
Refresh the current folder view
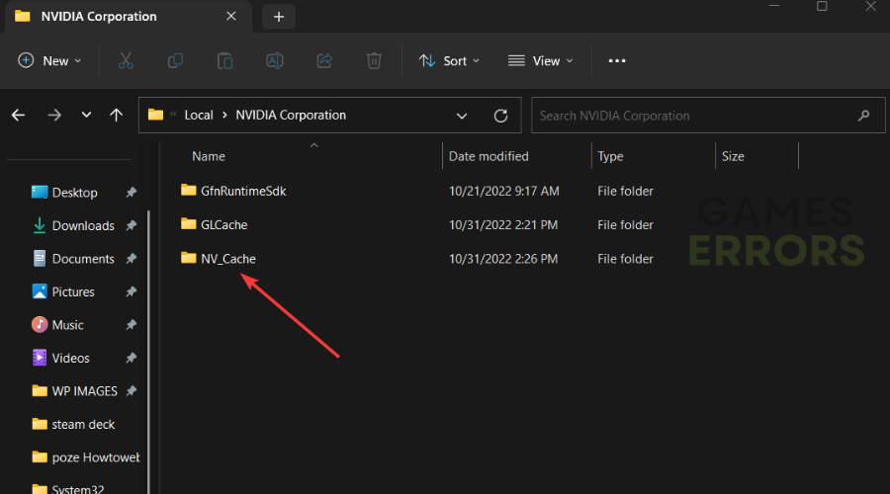[x=500, y=116]
